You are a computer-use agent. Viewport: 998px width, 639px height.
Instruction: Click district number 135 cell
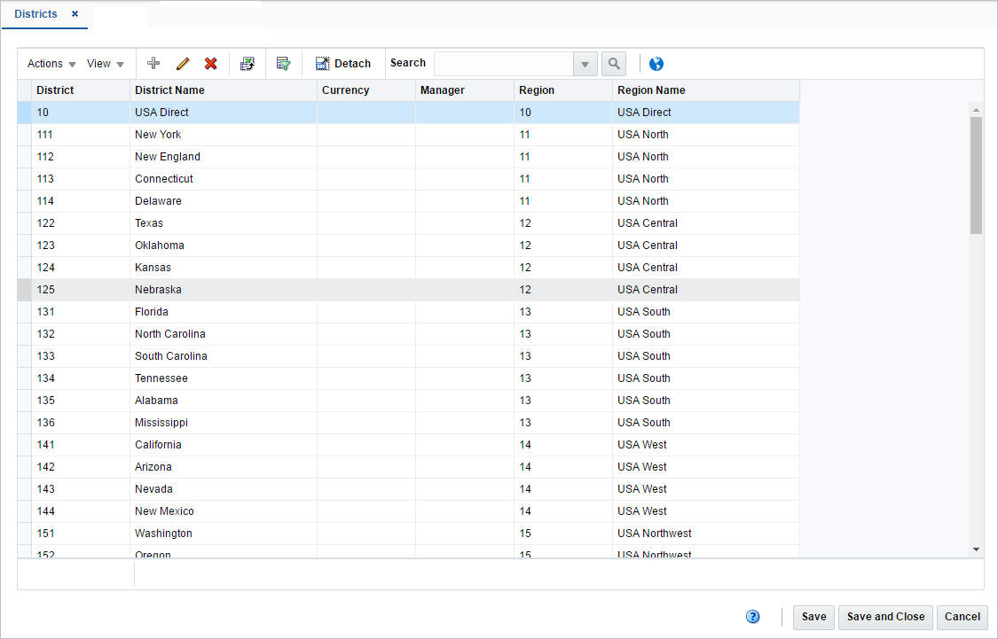tap(80, 401)
